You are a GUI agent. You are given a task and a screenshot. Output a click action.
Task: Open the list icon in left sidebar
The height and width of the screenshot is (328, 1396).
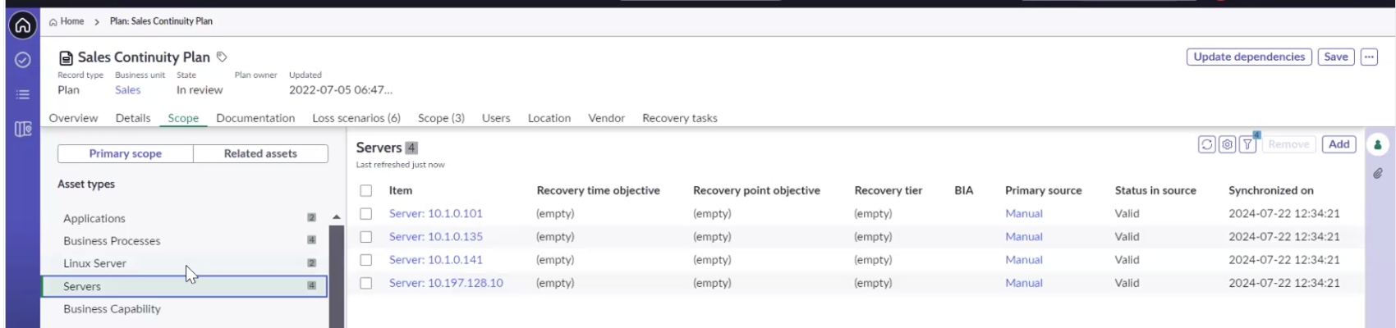[x=23, y=94]
